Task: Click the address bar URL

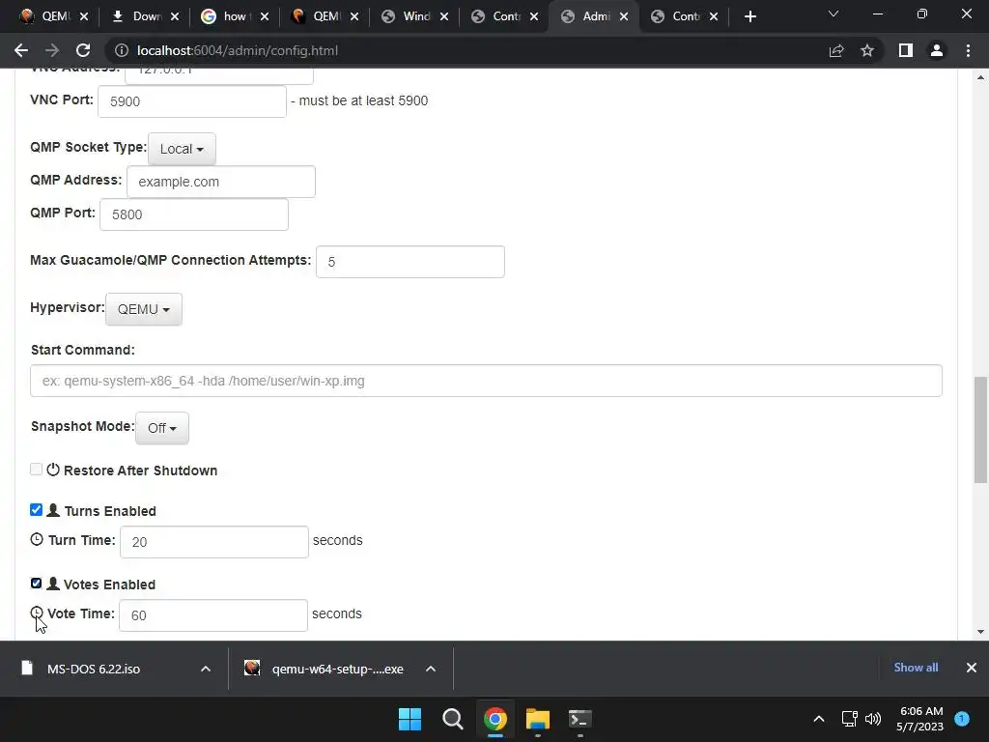Action: point(238,50)
